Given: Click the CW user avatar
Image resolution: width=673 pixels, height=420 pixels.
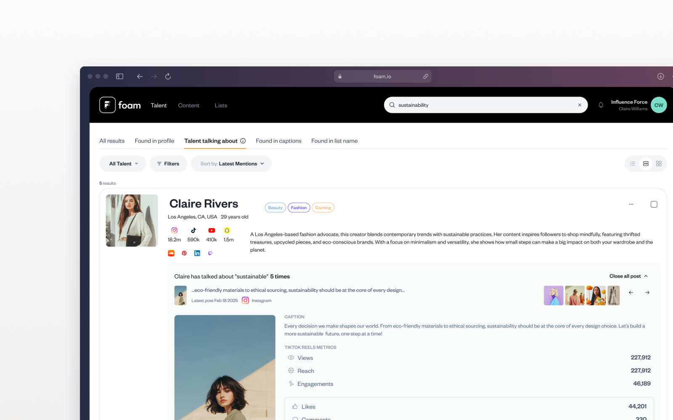Looking at the screenshot, I should coord(659,105).
